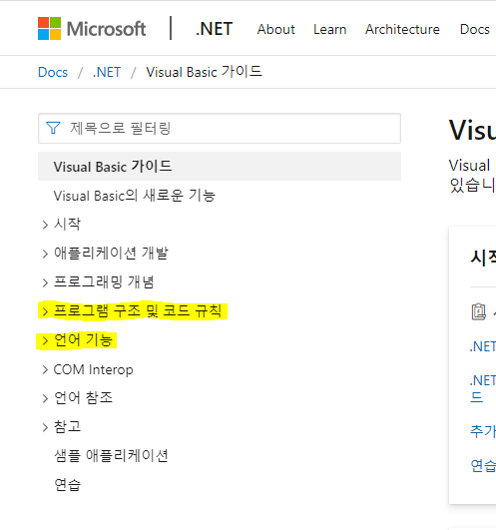
Task: Expand the 애플리케이션 개발 chevron
Action: click(45, 254)
